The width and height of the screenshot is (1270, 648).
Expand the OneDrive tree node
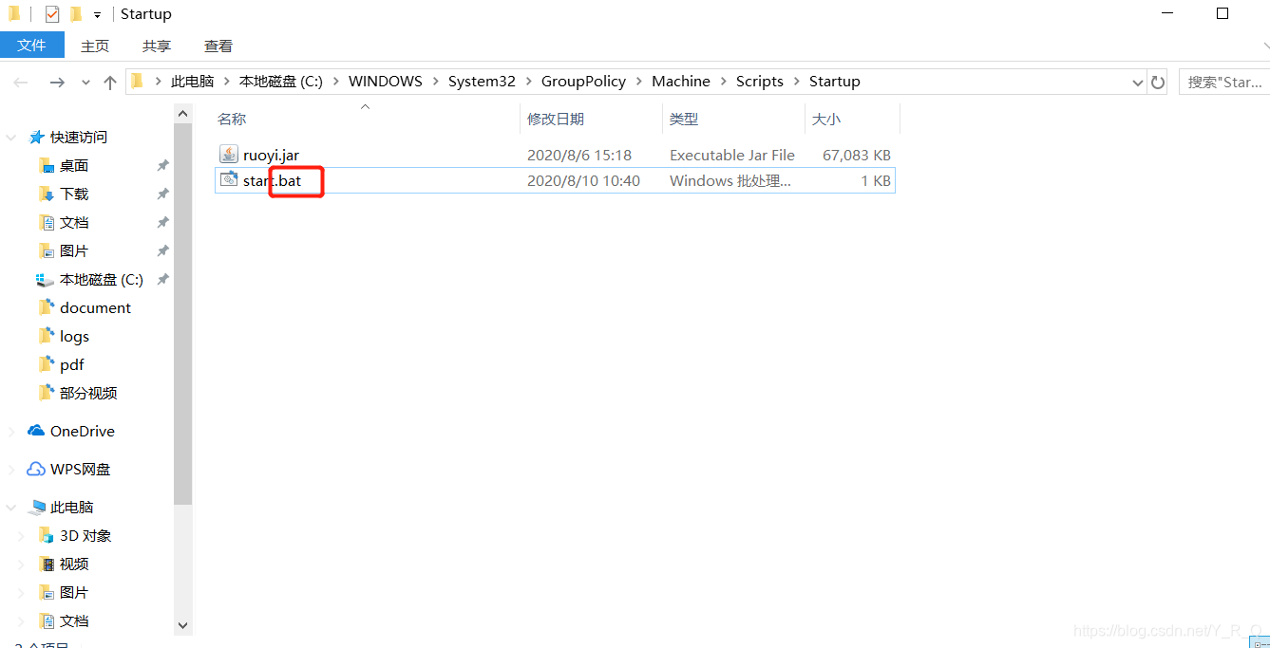click(x=11, y=432)
